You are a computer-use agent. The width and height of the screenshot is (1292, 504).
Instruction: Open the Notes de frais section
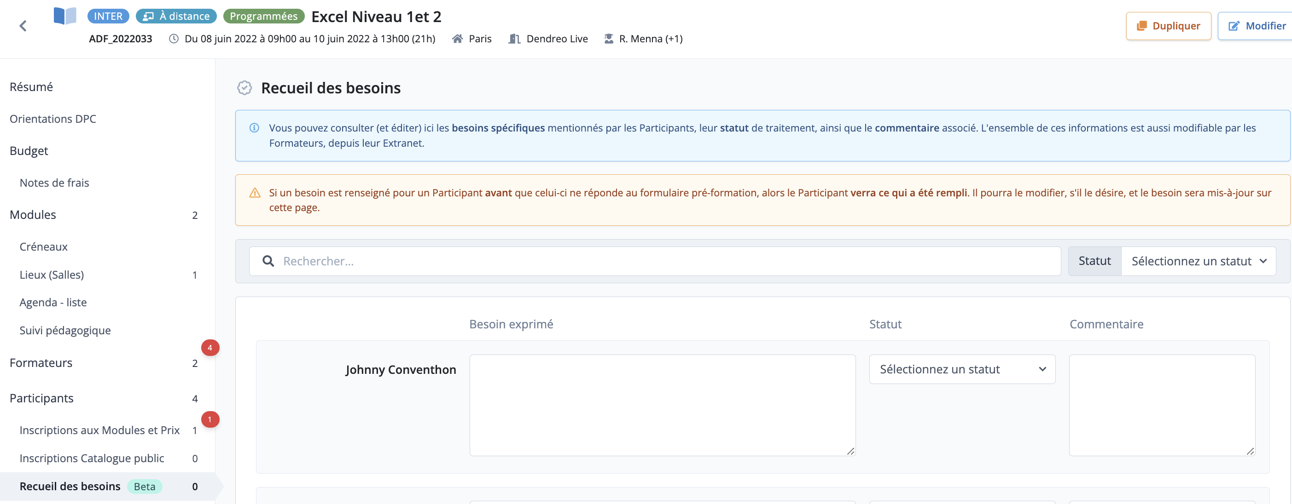pyautogui.click(x=54, y=183)
